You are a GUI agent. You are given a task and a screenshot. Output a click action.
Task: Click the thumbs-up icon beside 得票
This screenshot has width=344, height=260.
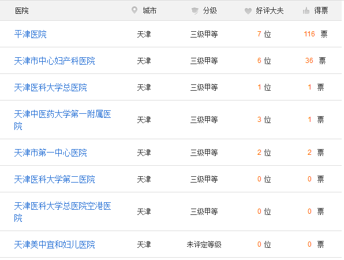tap(306, 10)
